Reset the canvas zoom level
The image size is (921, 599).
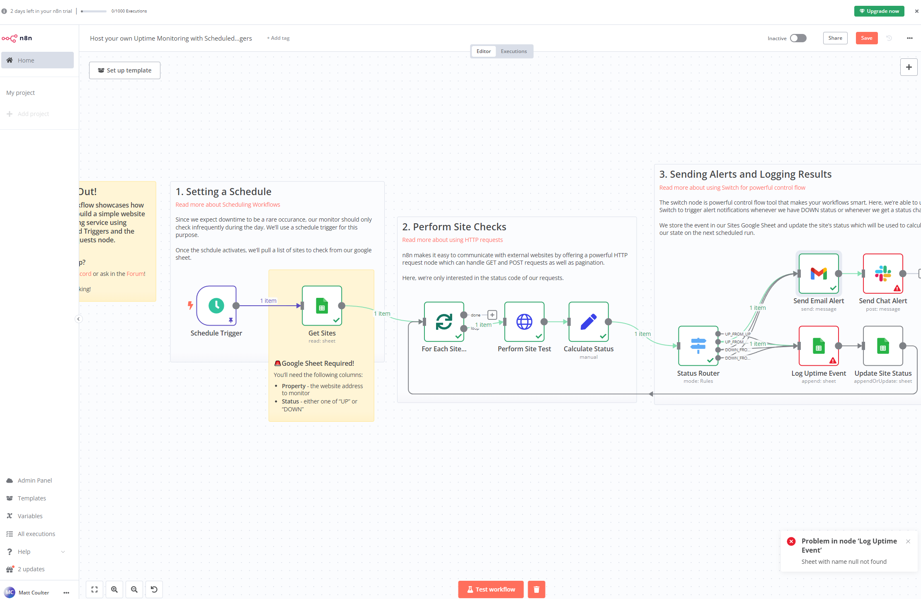pos(154,589)
